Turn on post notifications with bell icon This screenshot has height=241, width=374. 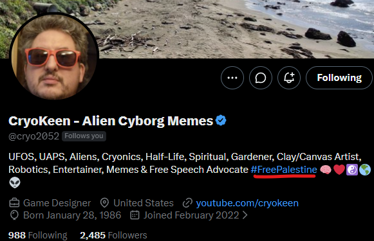289,78
